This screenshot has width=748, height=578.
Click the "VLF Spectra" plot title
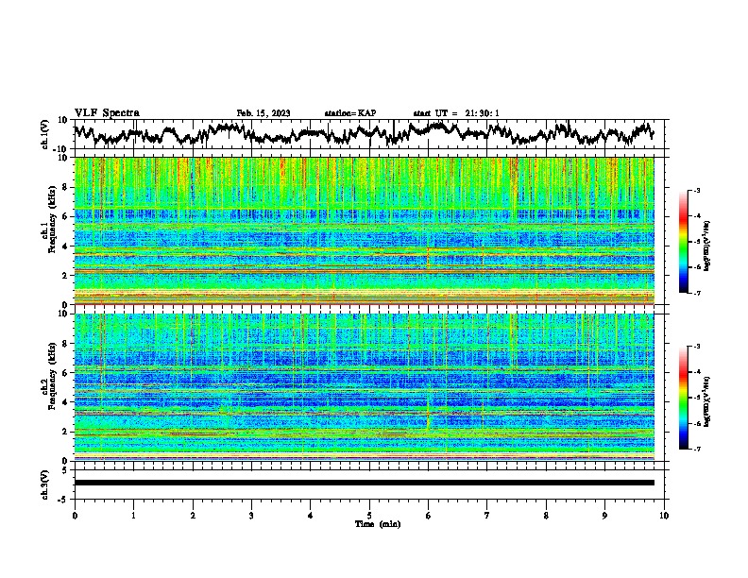click(107, 113)
